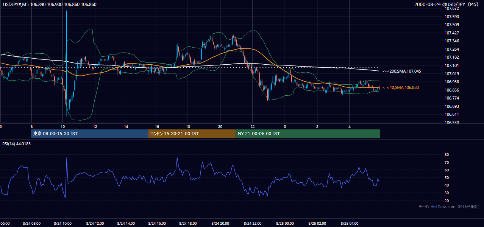Click the '8/25 04:00' date axis label
Image resolution: width=484 pixels, height=227 pixels.
pos(350,223)
